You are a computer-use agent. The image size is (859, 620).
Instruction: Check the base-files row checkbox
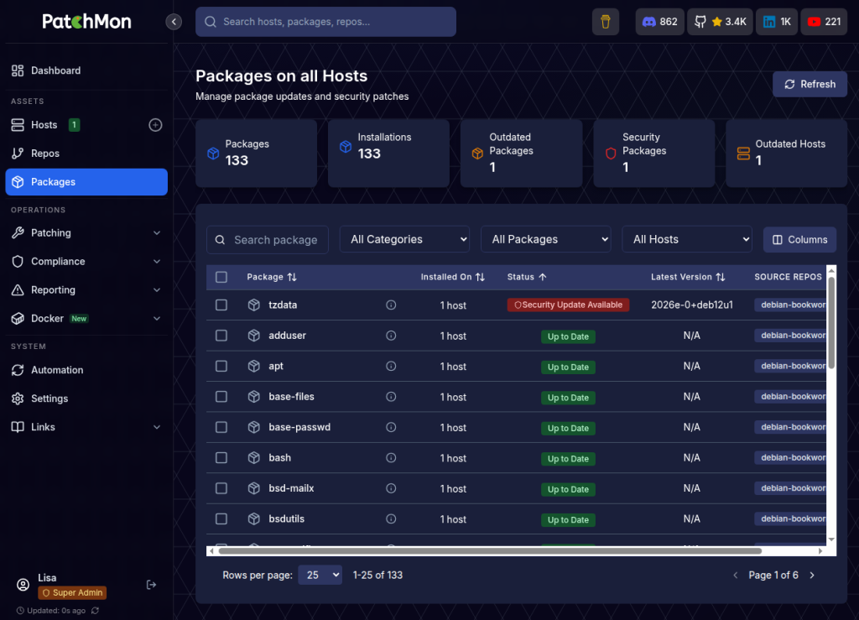pyautogui.click(x=221, y=397)
